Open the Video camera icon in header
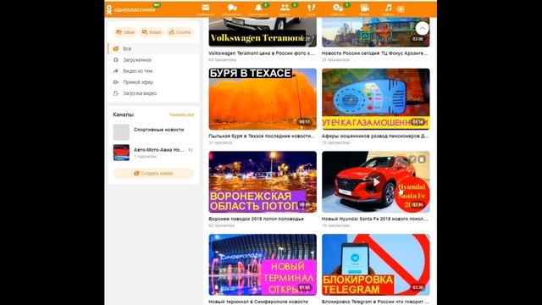Viewport: 542px width, 305px height. 364,8
